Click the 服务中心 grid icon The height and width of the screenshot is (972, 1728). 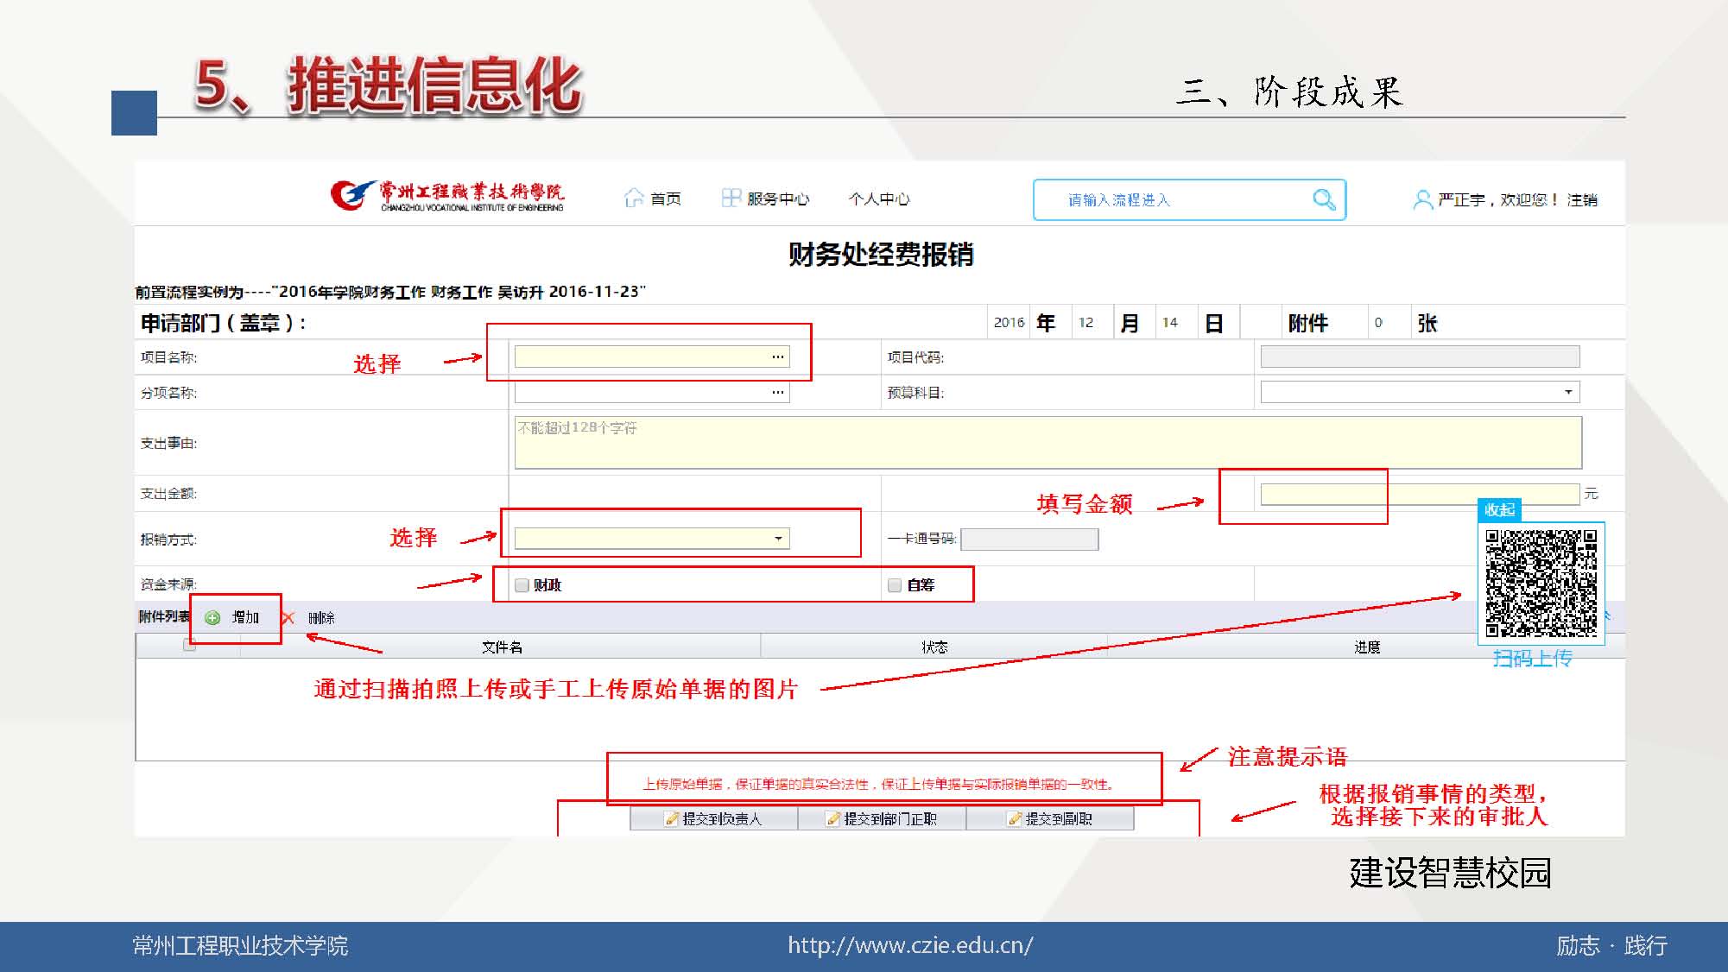pos(731,199)
